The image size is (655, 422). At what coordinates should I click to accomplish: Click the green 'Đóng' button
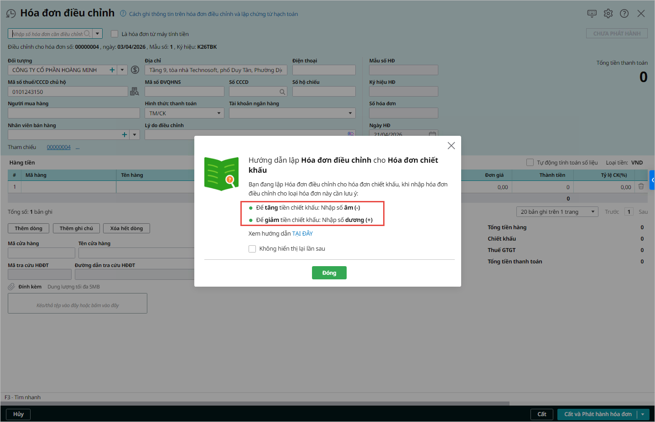(329, 273)
